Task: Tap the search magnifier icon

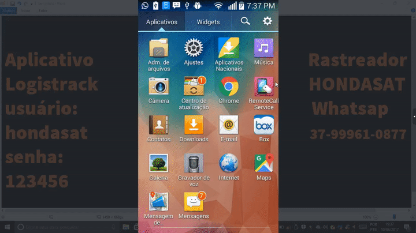Action: click(x=246, y=21)
